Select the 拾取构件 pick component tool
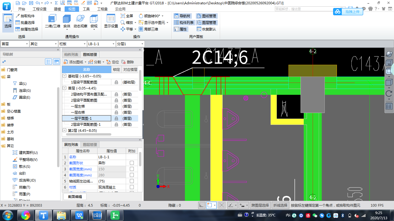Image resolution: width=394 pixels, height=221 pixels. coord(25,16)
